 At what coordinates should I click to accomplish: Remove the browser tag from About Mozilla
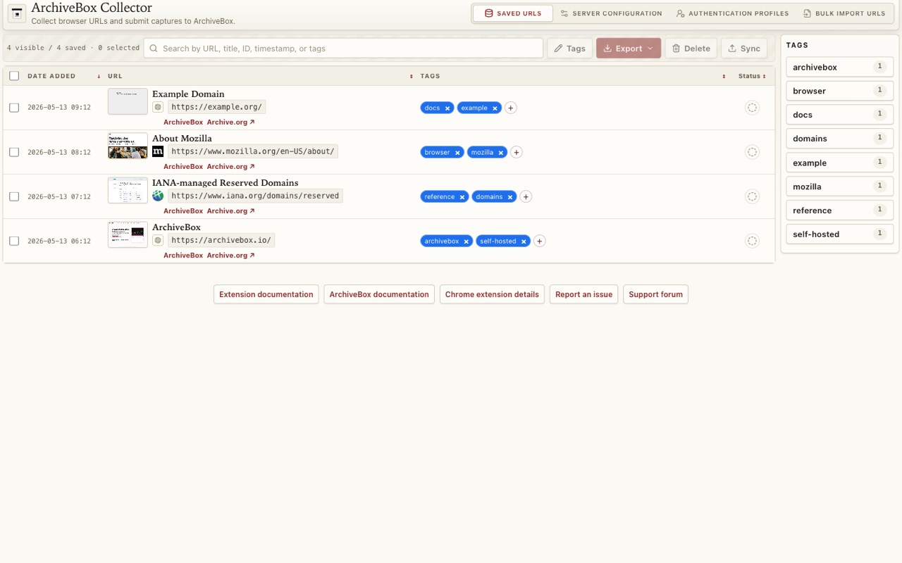(457, 153)
